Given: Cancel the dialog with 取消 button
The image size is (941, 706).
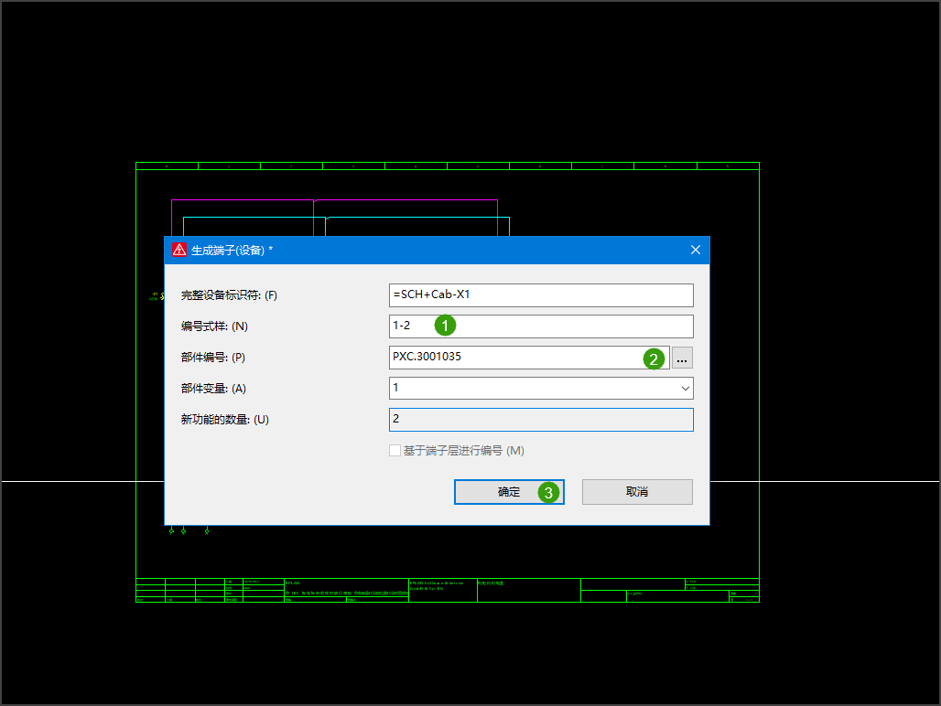Looking at the screenshot, I should (x=637, y=492).
